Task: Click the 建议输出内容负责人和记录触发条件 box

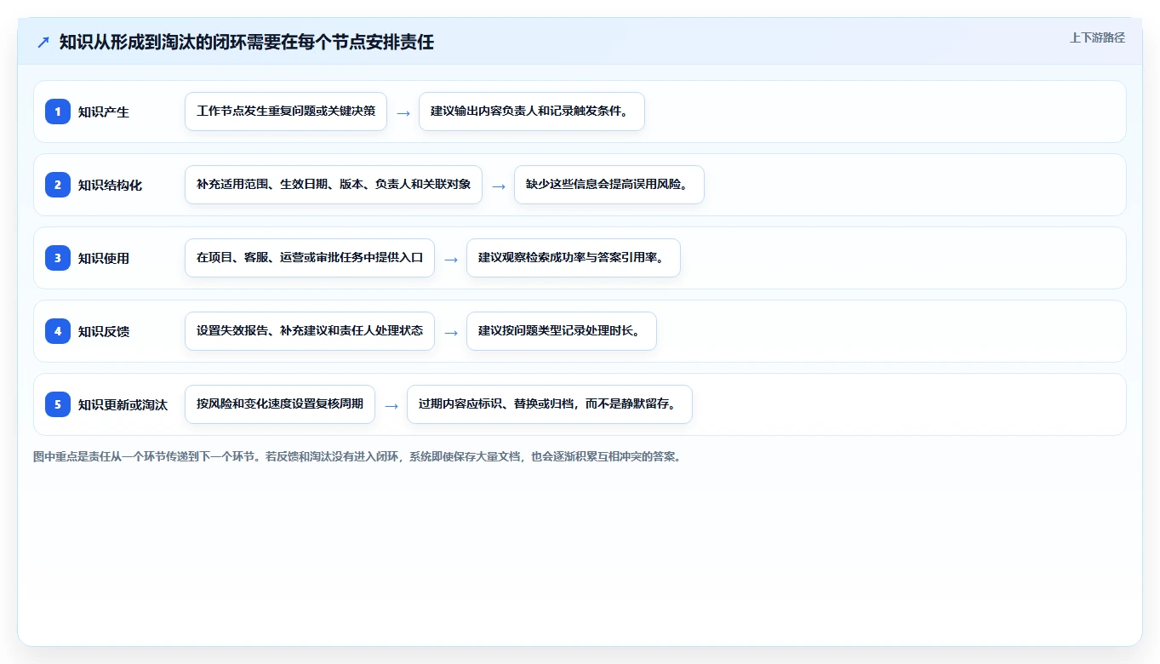Action: click(532, 112)
